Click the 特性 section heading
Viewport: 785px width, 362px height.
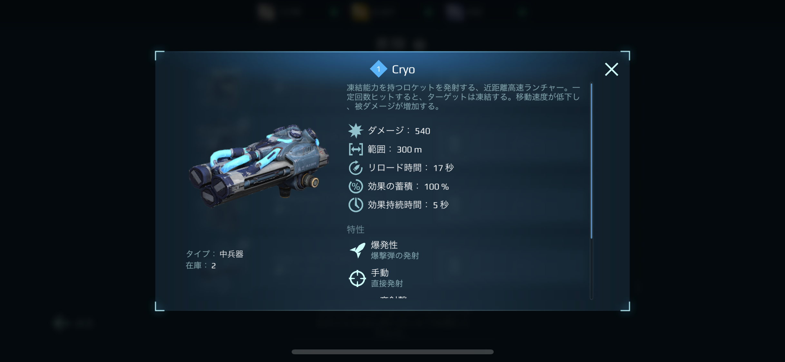[355, 229]
